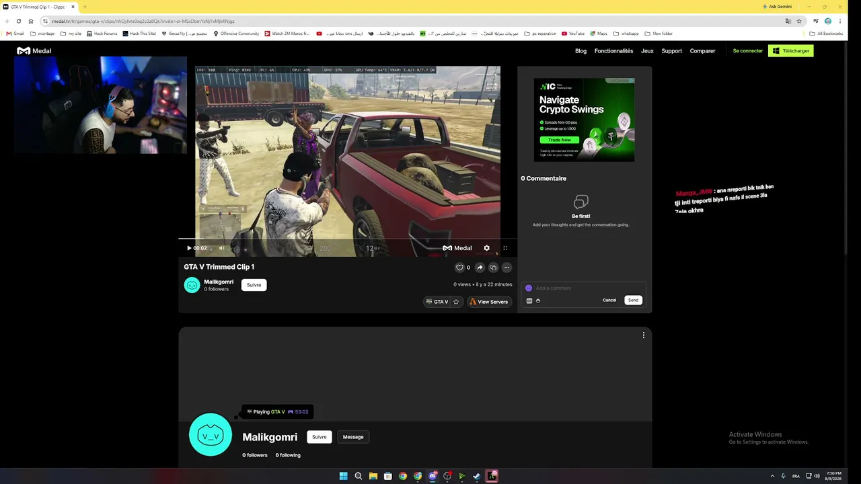View Malikgomri's 0 following list
This screenshot has width=861, height=484.
(288, 455)
